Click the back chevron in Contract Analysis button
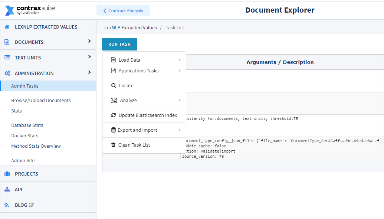Image resolution: width=384 pixels, height=219 pixels. click(105, 11)
